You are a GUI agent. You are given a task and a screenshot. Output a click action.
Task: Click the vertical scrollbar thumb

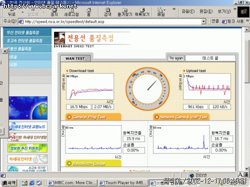pyautogui.click(x=246, y=61)
